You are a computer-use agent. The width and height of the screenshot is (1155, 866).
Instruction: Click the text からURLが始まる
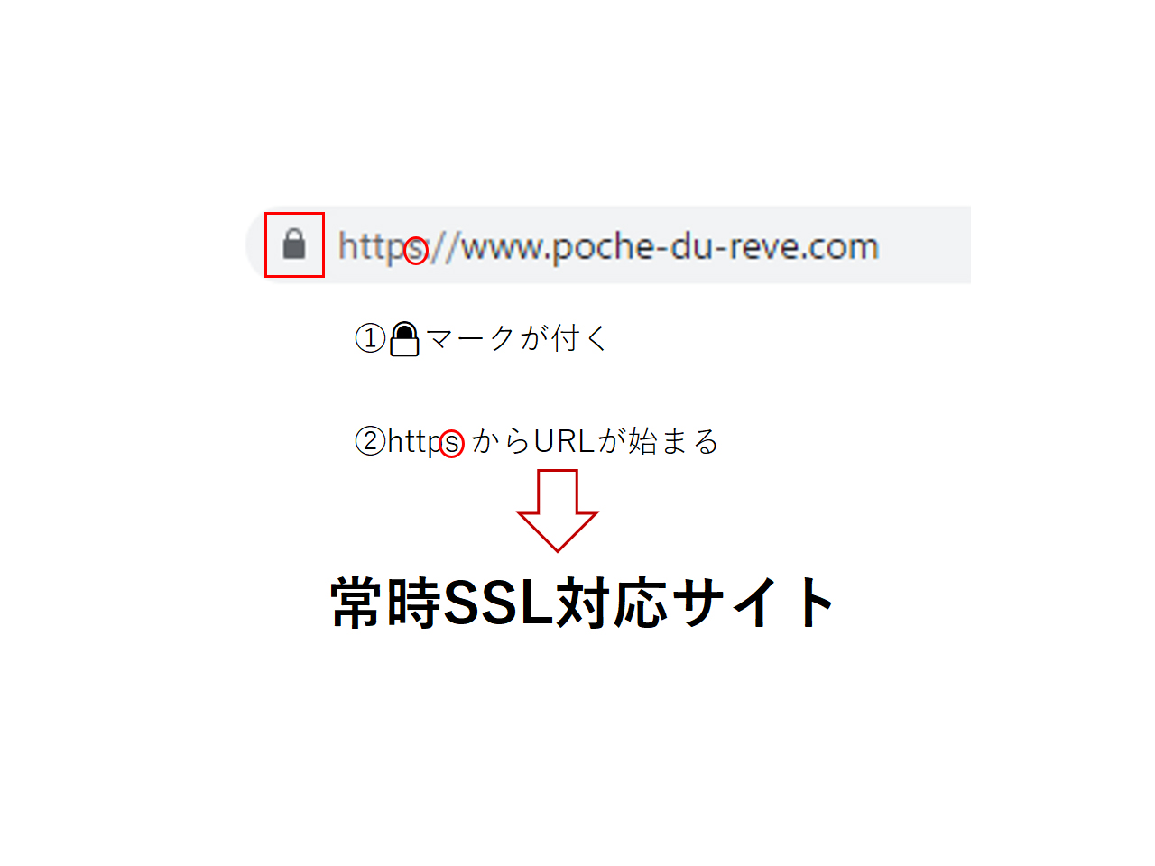595,441
